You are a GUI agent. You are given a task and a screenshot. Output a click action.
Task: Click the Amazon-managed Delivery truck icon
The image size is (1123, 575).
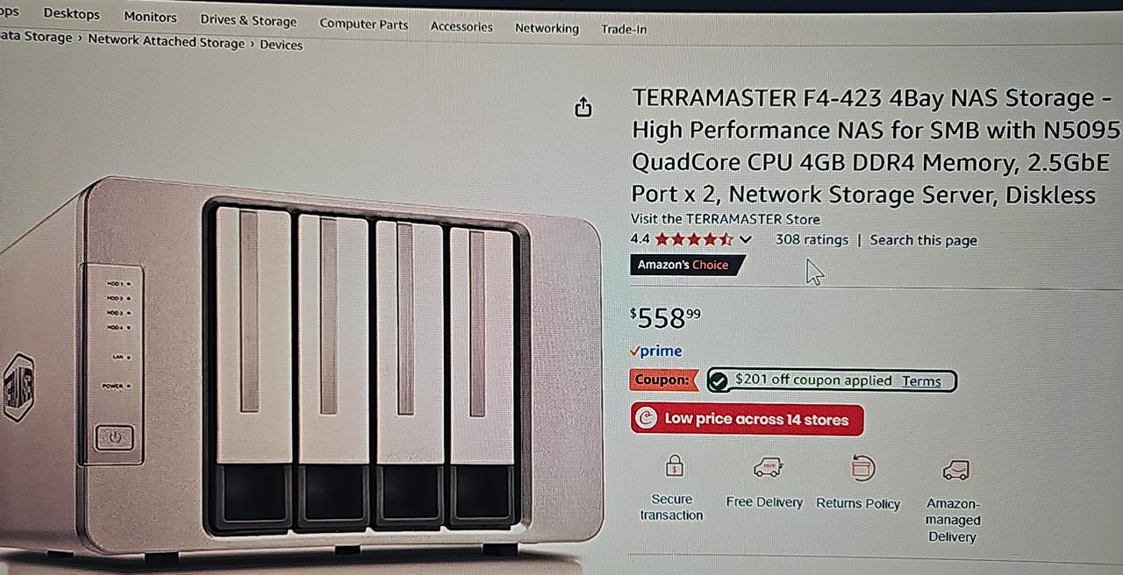click(x=955, y=471)
